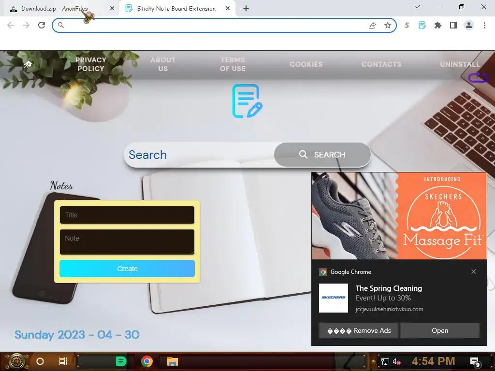Go to the Contacts page
Image resolution: width=495 pixels, height=371 pixels.
tap(381, 64)
